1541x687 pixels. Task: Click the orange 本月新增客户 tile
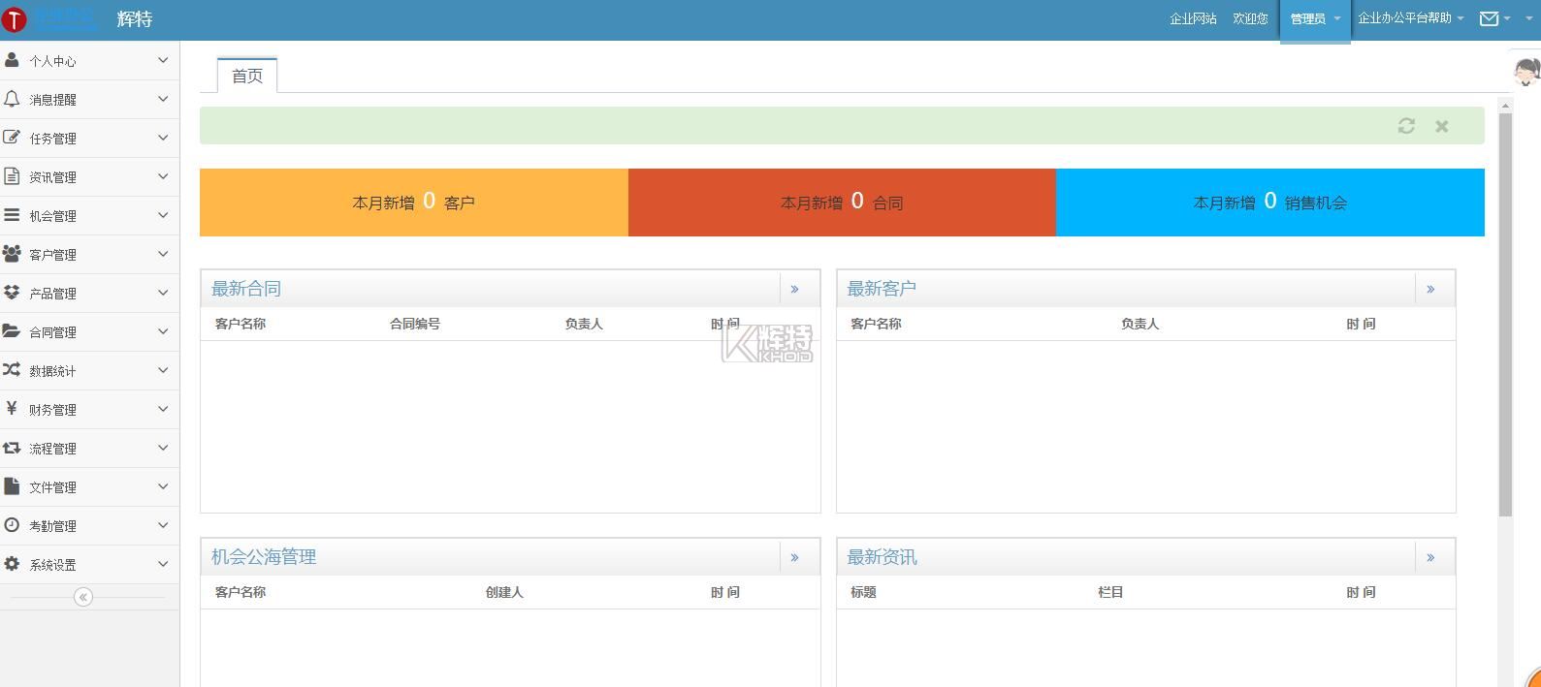tap(413, 203)
